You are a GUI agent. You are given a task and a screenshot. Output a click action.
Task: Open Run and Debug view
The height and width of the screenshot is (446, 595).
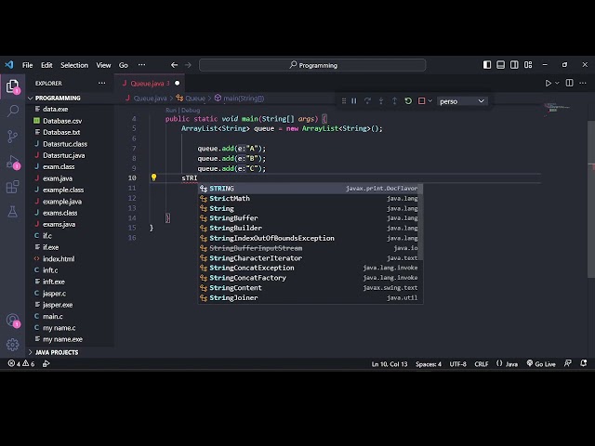tap(12, 162)
